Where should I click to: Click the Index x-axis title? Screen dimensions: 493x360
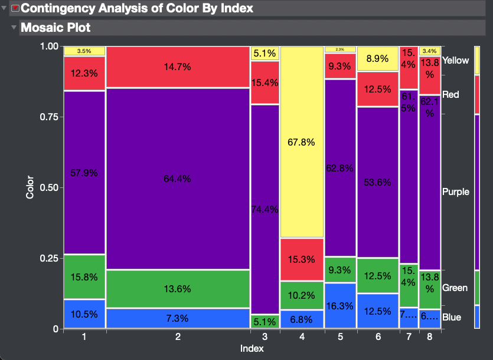coord(252,349)
